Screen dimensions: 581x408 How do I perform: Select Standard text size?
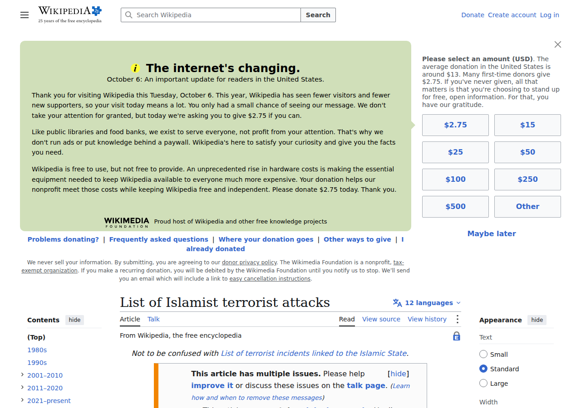[483, 369]
